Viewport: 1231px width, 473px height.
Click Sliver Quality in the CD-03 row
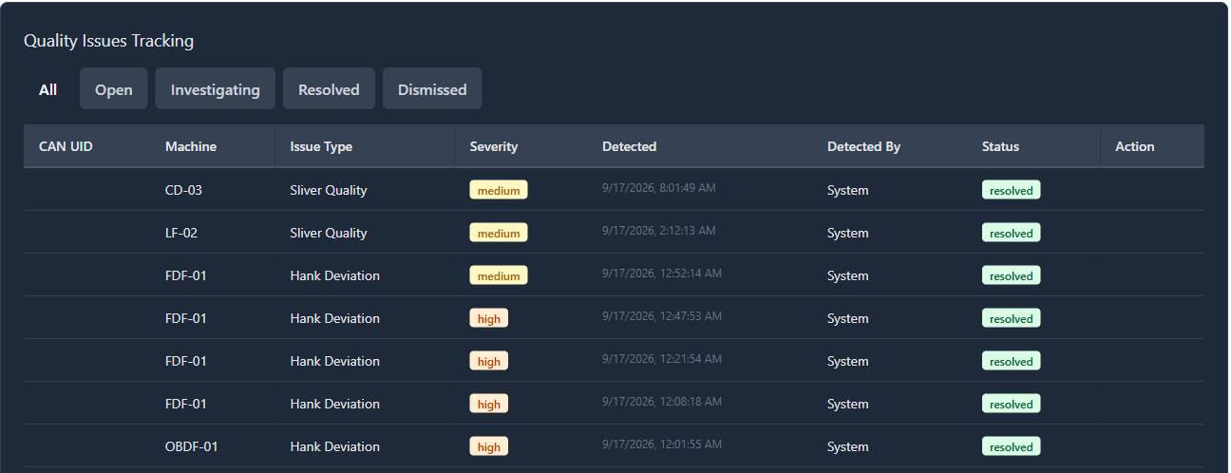click(x=329, y=190)
